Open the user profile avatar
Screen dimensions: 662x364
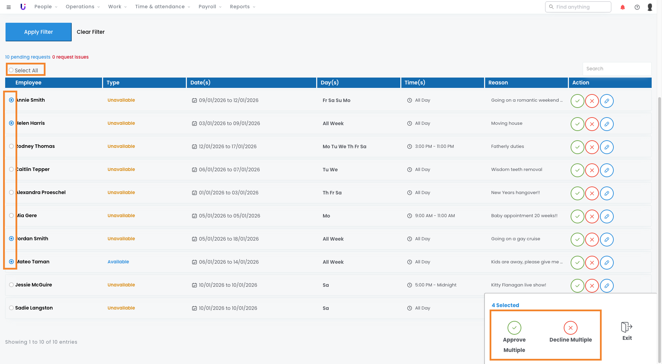coord(650,7)
